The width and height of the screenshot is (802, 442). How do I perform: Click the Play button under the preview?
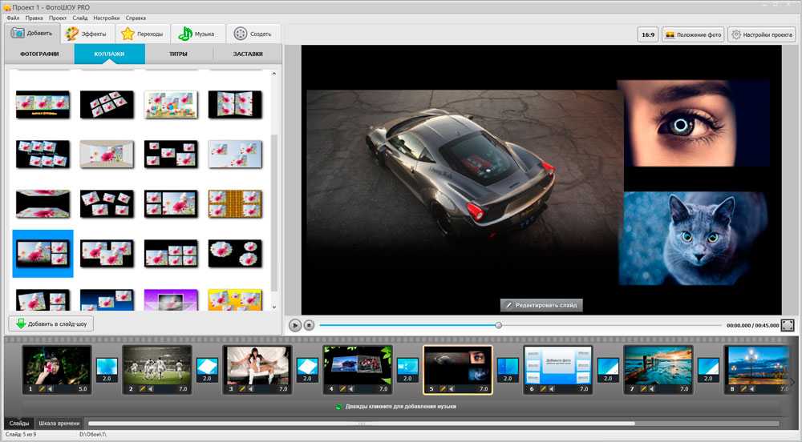click(295, 325)
